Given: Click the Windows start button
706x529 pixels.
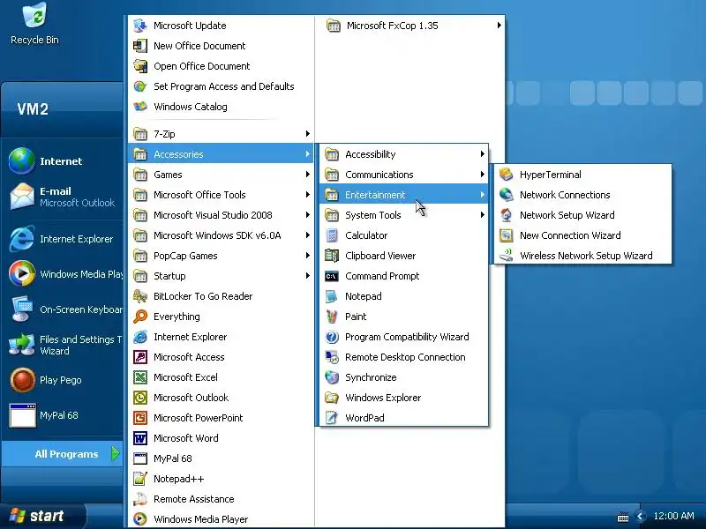Looking at the screenshot, I should pyautogui.click(x=41, y=516).
